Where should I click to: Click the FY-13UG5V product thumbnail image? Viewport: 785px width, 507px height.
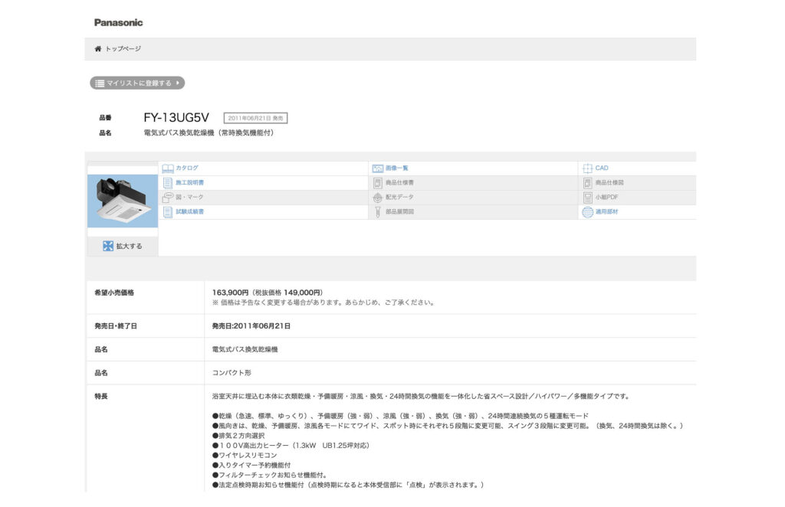(x=122, y=201)
